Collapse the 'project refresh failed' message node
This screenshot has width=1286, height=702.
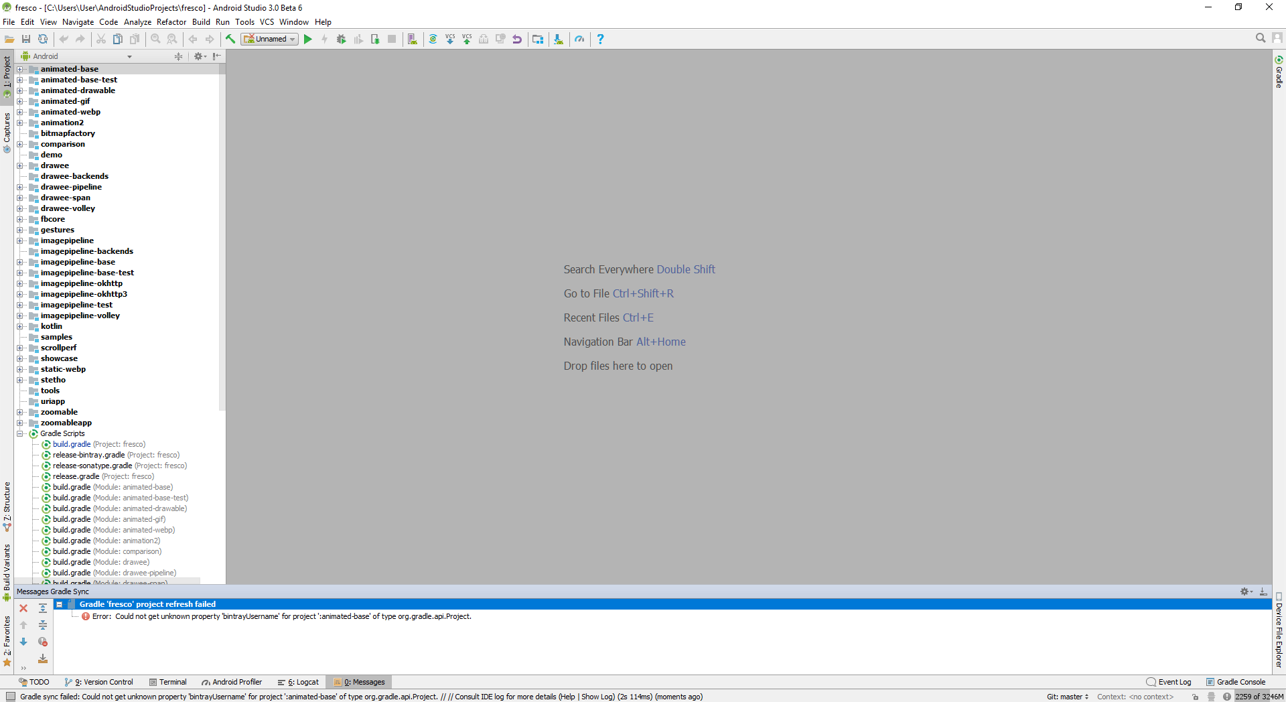point(59,604)
